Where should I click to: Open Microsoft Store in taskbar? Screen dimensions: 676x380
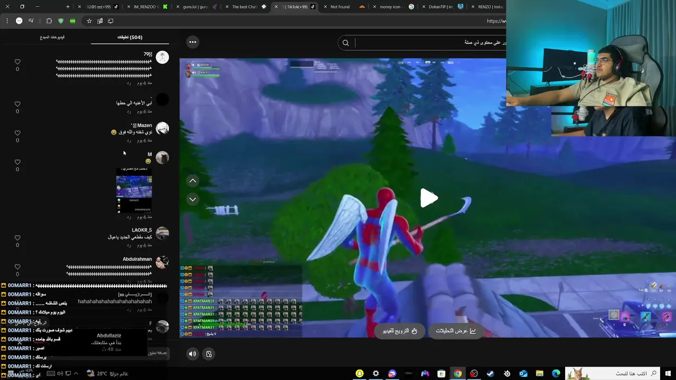442,374
